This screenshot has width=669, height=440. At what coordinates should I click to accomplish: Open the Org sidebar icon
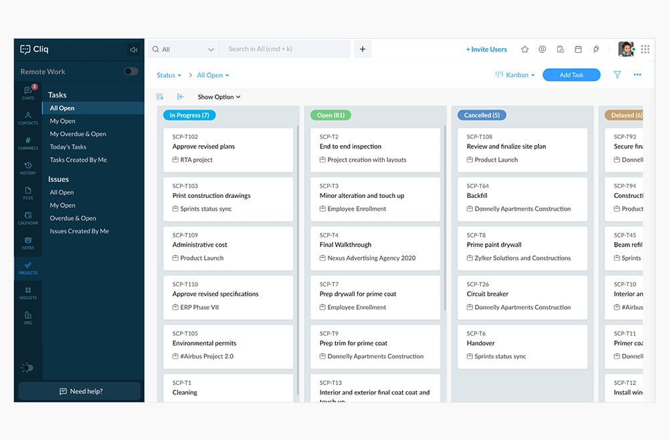(28, 318)
